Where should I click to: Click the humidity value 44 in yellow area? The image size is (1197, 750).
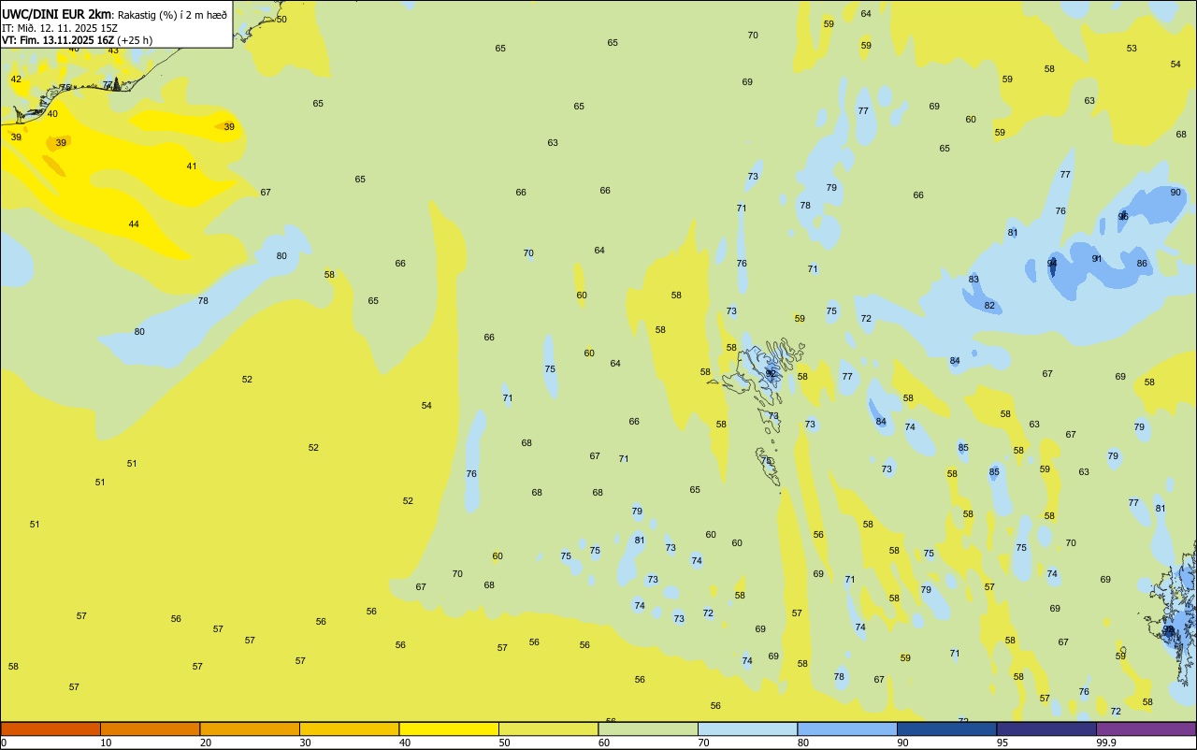(x=134, y=224)
